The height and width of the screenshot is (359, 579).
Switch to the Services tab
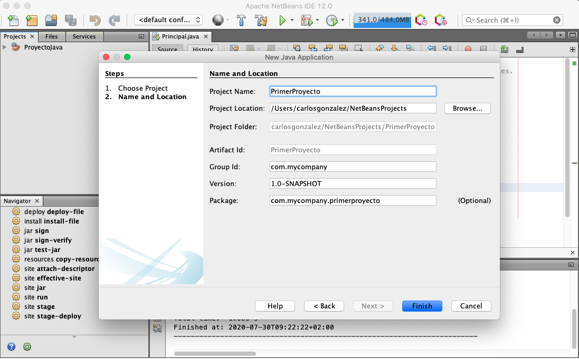tap(84, 36)
